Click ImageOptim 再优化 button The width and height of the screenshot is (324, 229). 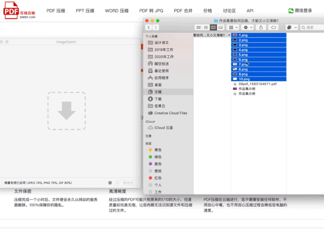click(x=126, y=183)
